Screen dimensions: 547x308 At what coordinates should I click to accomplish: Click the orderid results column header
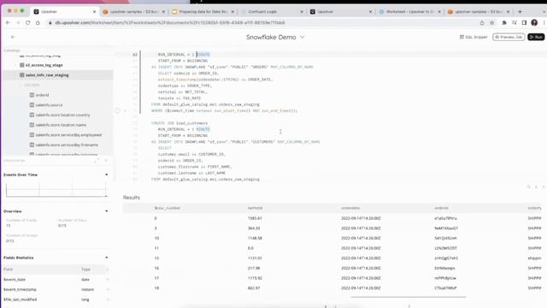(441, 208)
